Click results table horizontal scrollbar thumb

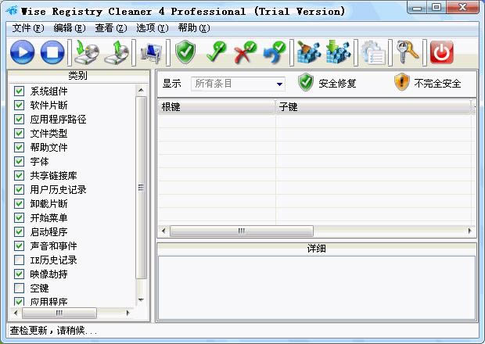click(241, 231)
